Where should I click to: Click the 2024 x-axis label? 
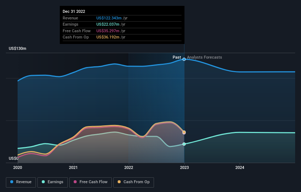[240, 168]
